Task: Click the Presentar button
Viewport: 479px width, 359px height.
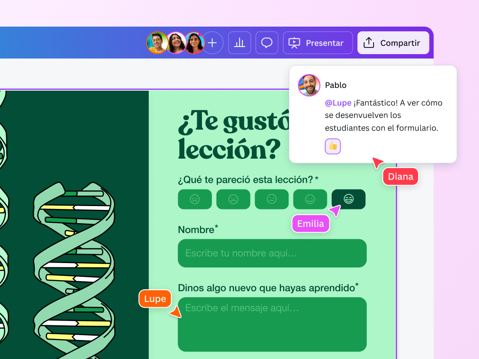Action: coord(318,43)
